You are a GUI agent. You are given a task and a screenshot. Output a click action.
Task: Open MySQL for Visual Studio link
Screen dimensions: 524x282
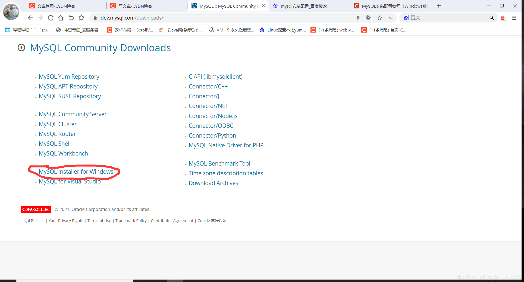click(x=70, y=181)
